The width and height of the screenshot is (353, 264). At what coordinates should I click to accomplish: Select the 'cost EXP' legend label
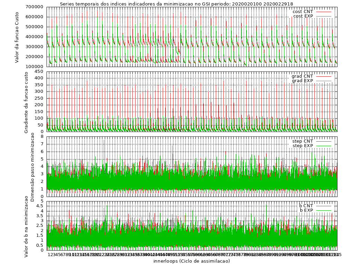[x=303, y=16]
